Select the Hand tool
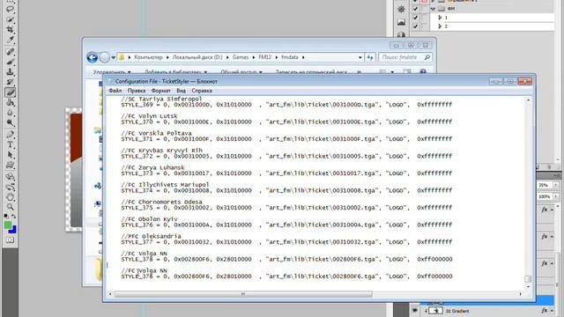 (10, 197)
